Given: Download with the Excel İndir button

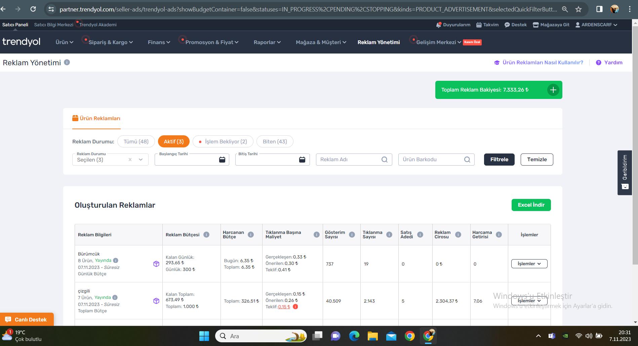Looking at the screenshot, I should 531,205.
